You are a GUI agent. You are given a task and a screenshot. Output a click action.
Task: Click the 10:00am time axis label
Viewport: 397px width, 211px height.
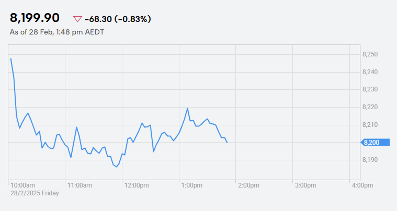[x=22, y=185]
